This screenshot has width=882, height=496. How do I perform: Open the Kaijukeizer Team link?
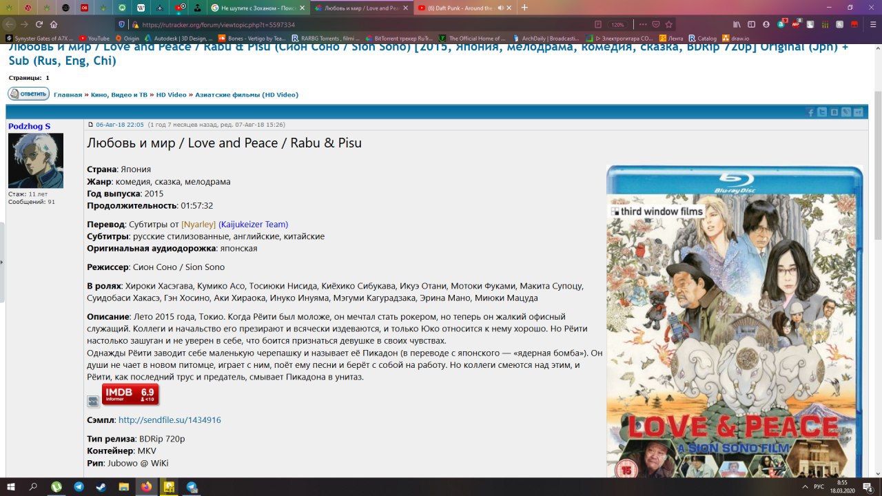(x=254, y=225)
